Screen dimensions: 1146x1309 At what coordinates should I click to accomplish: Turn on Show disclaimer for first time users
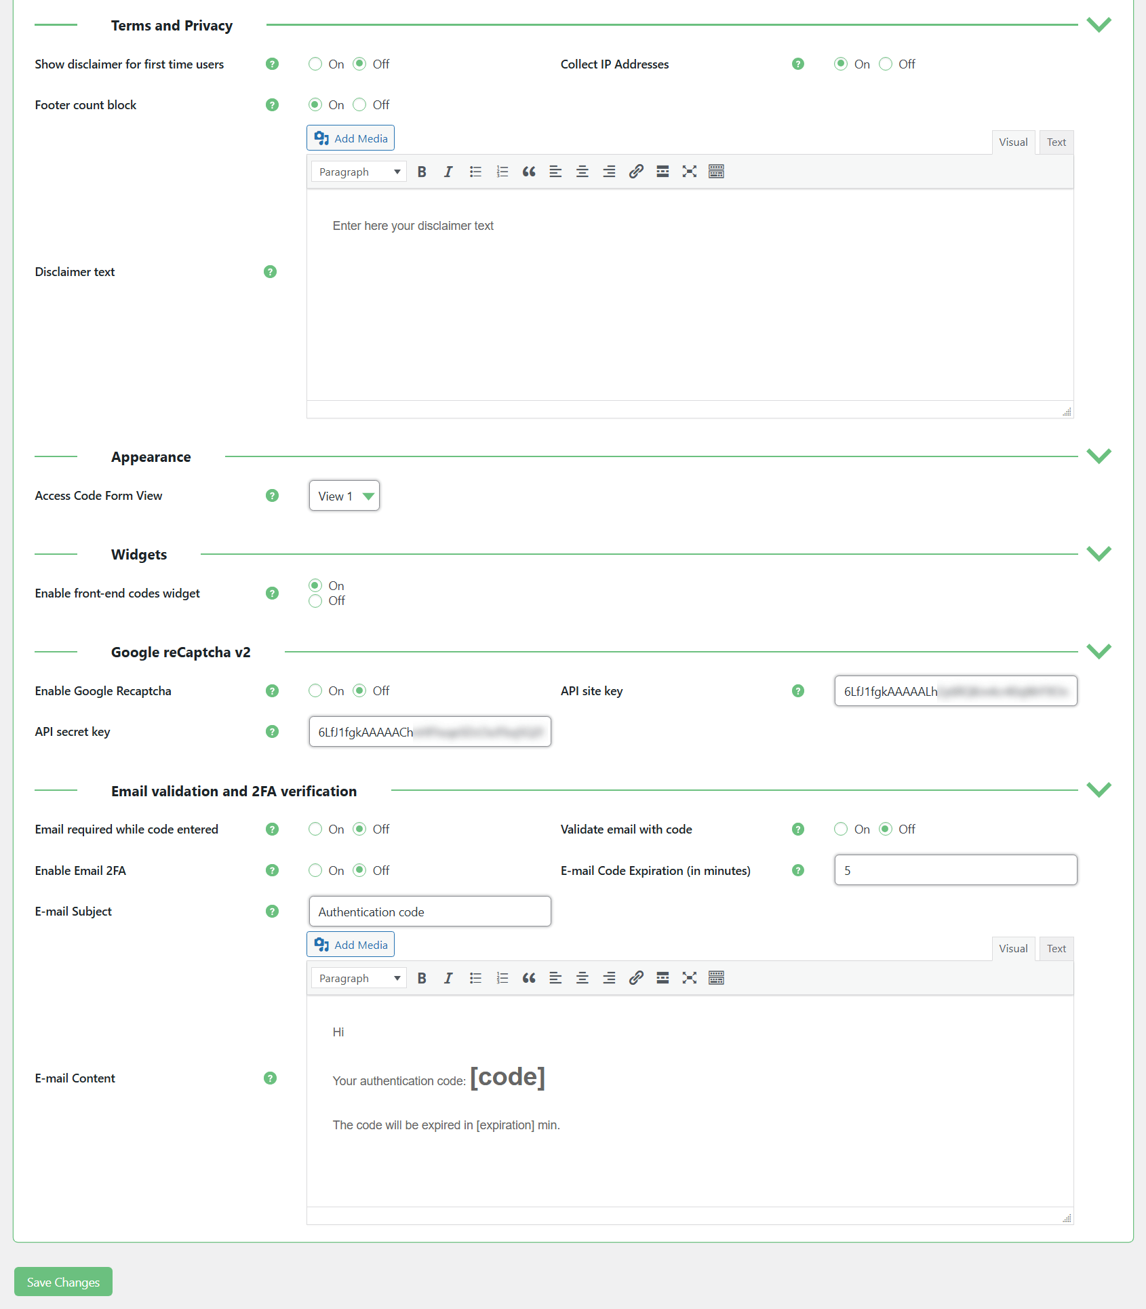click(315, 64)
